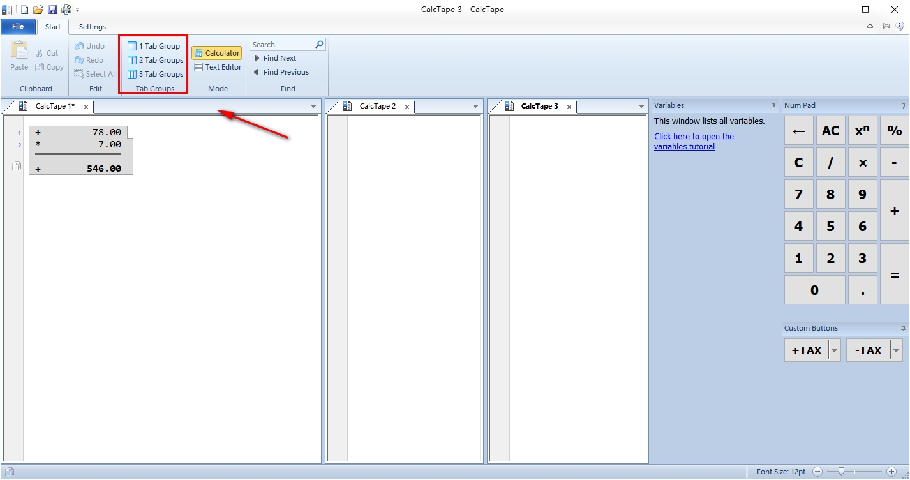Screen dimensions: 910x480
Task: Click the divide key on Num Pad
Action: point(830,162)
